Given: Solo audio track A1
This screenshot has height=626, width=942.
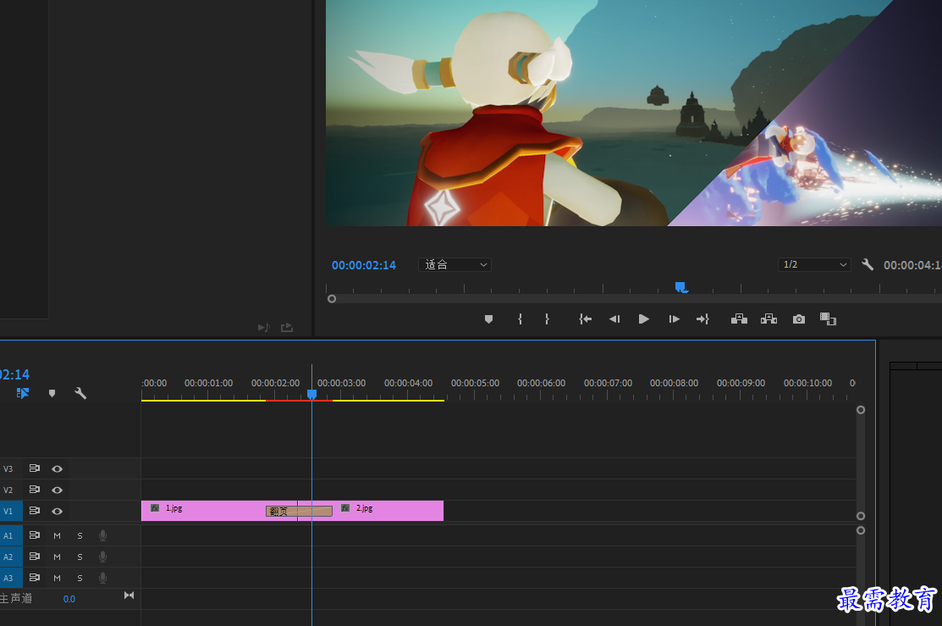Looking at the screenshot, I should point(80,536).
